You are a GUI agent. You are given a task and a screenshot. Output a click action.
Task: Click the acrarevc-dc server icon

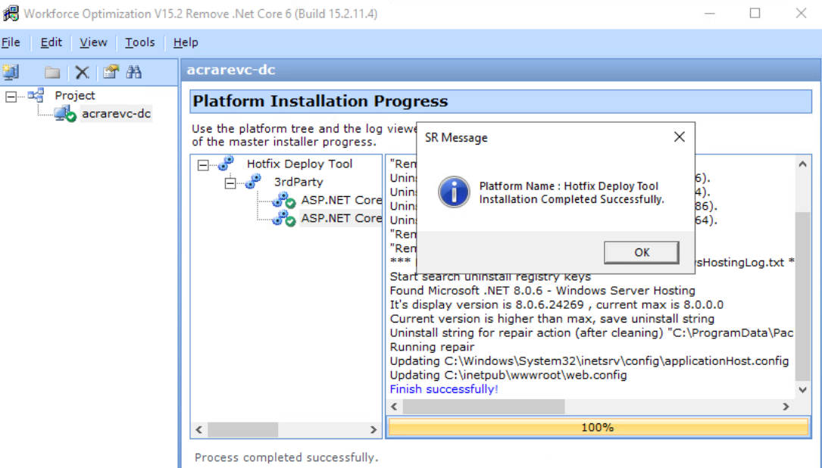point(64,114)
